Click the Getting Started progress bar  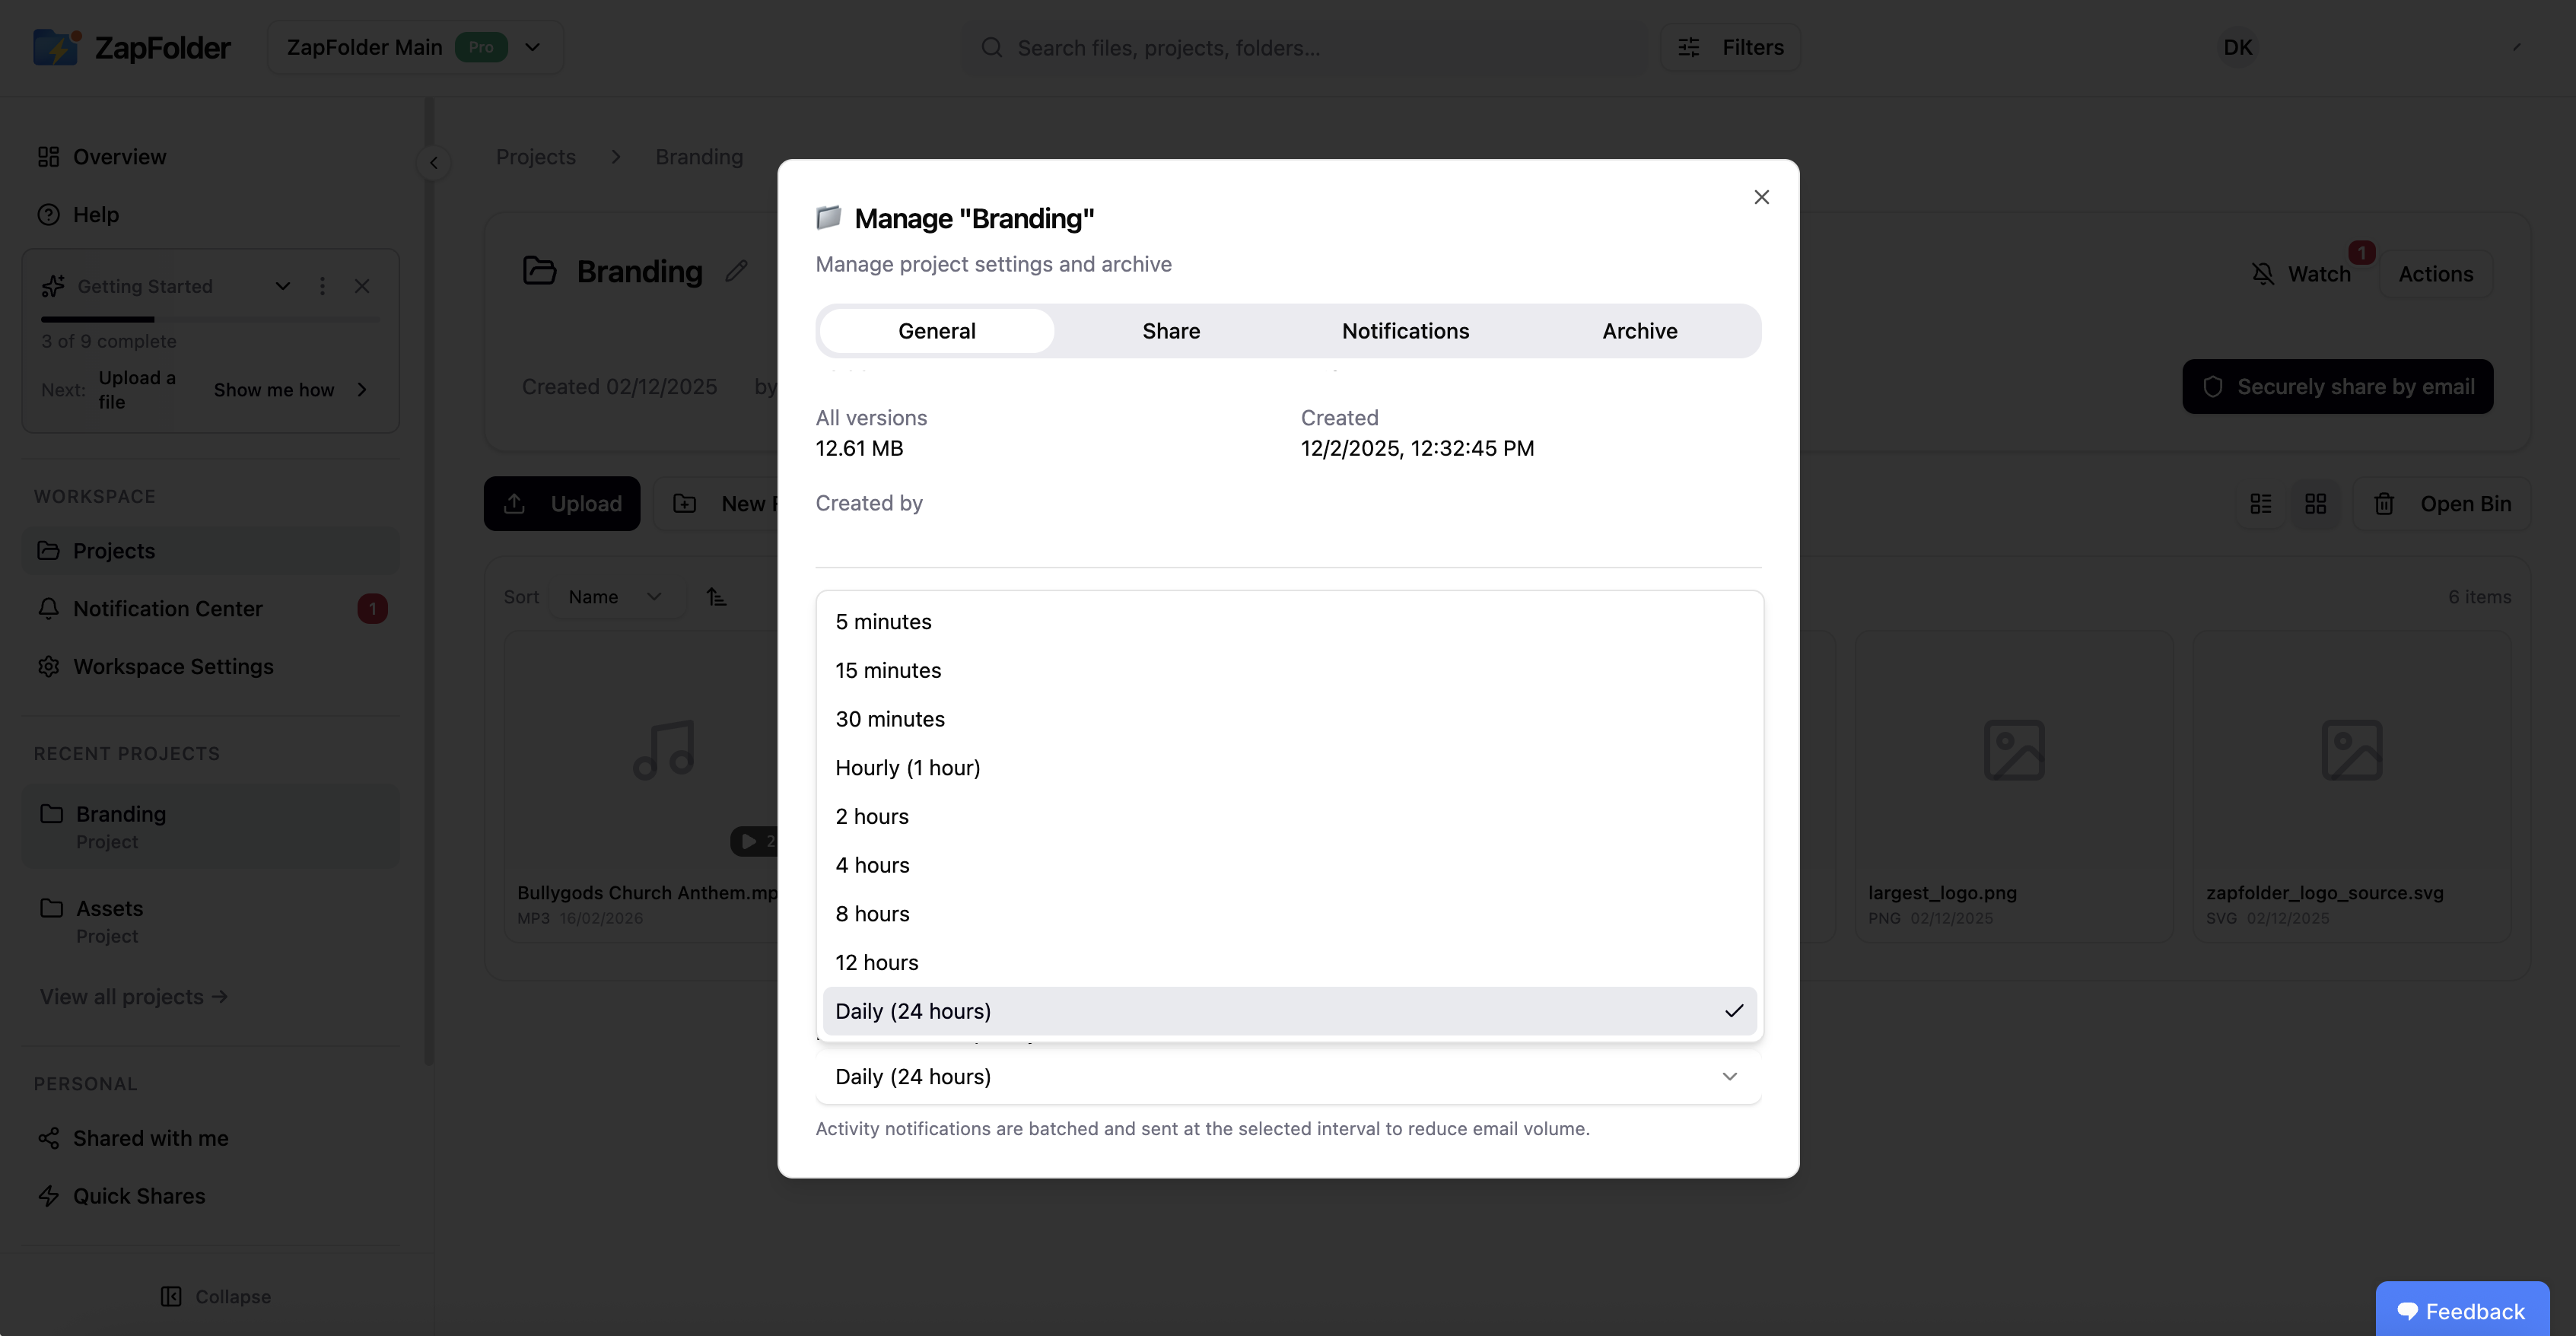click(x=210, y=319)
